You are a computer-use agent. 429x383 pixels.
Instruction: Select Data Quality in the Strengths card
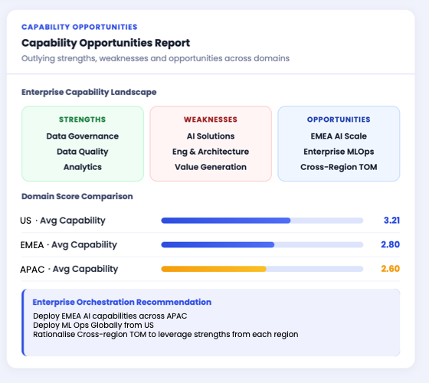pyautogui.click(x=83, y=152)
